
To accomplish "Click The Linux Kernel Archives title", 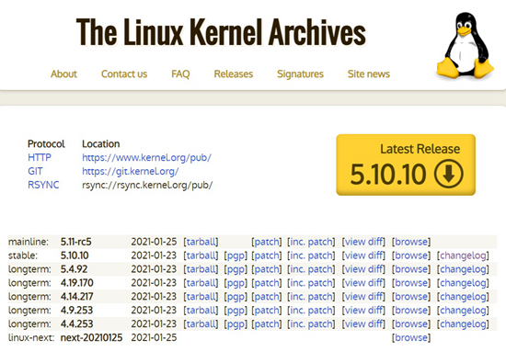I will (221, 31).
